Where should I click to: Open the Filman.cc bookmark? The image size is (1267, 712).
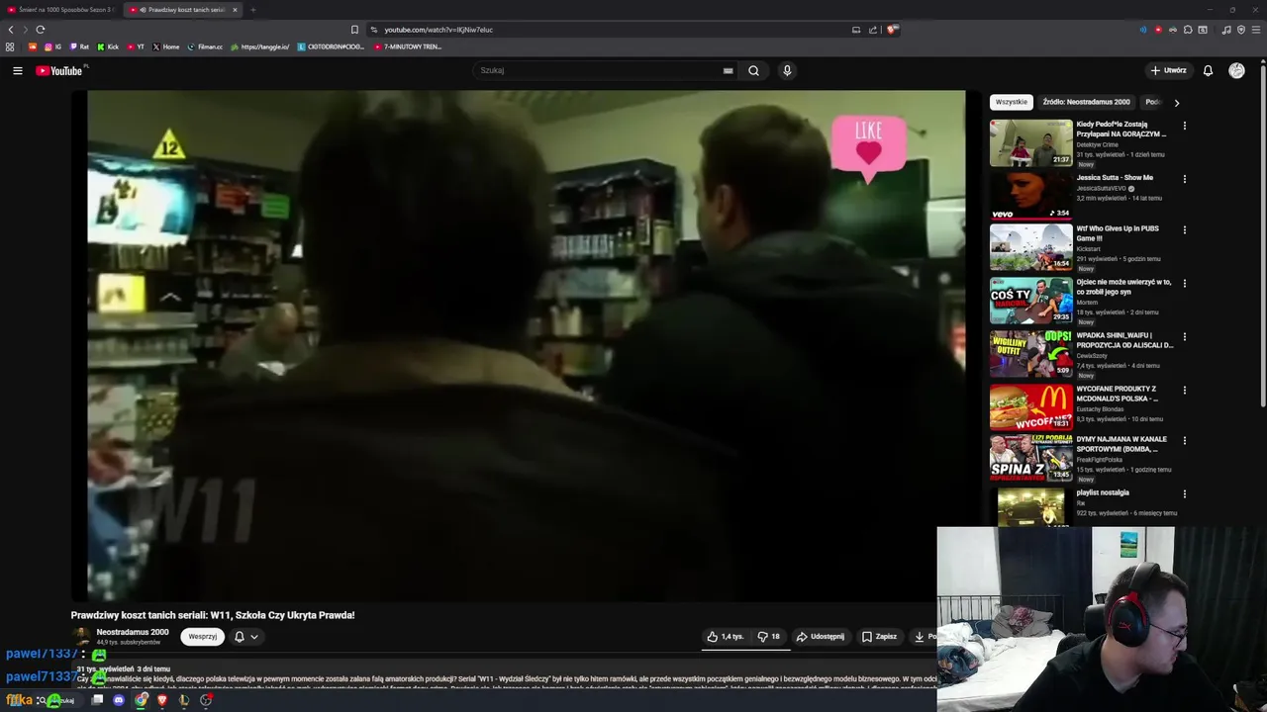pyautogui.click(x=205, y=46)
